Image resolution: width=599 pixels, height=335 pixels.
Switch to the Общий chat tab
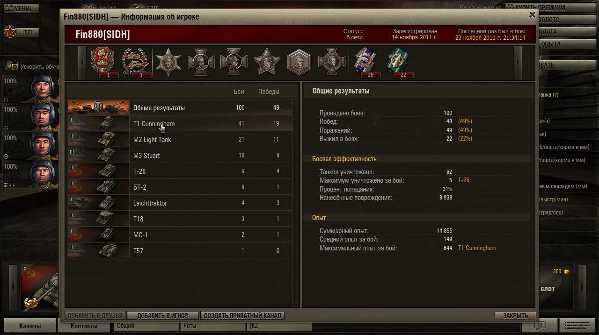pyautogui.click(x=125, y=326)
